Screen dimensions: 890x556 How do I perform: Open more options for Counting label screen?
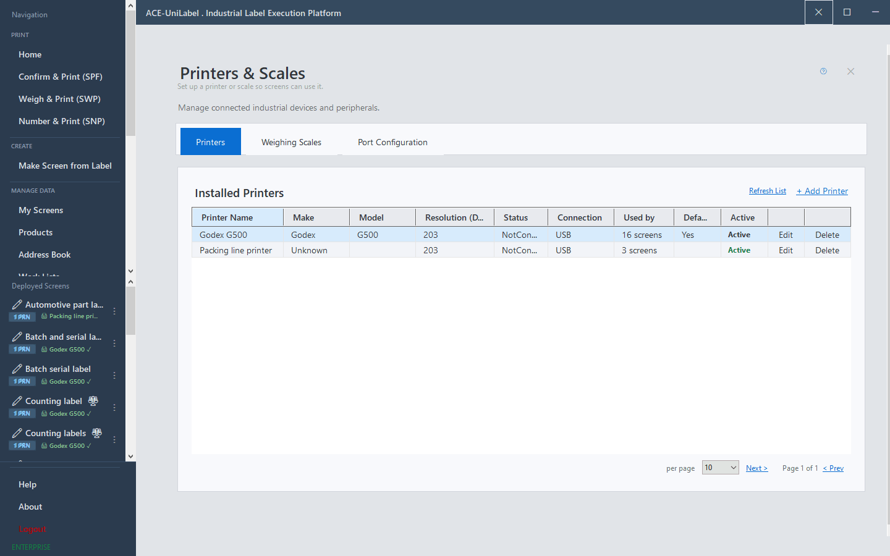click(114, 407)
